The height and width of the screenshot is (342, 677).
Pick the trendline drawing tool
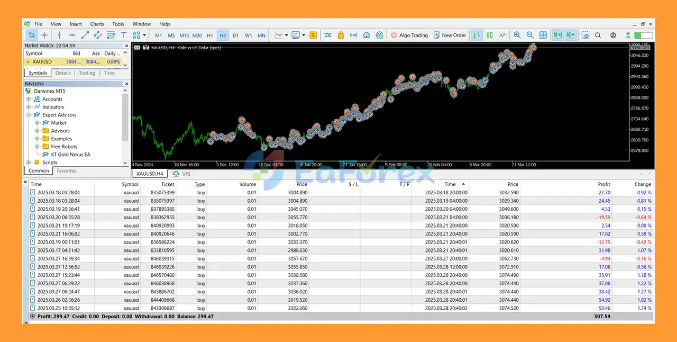click(85, 35)
